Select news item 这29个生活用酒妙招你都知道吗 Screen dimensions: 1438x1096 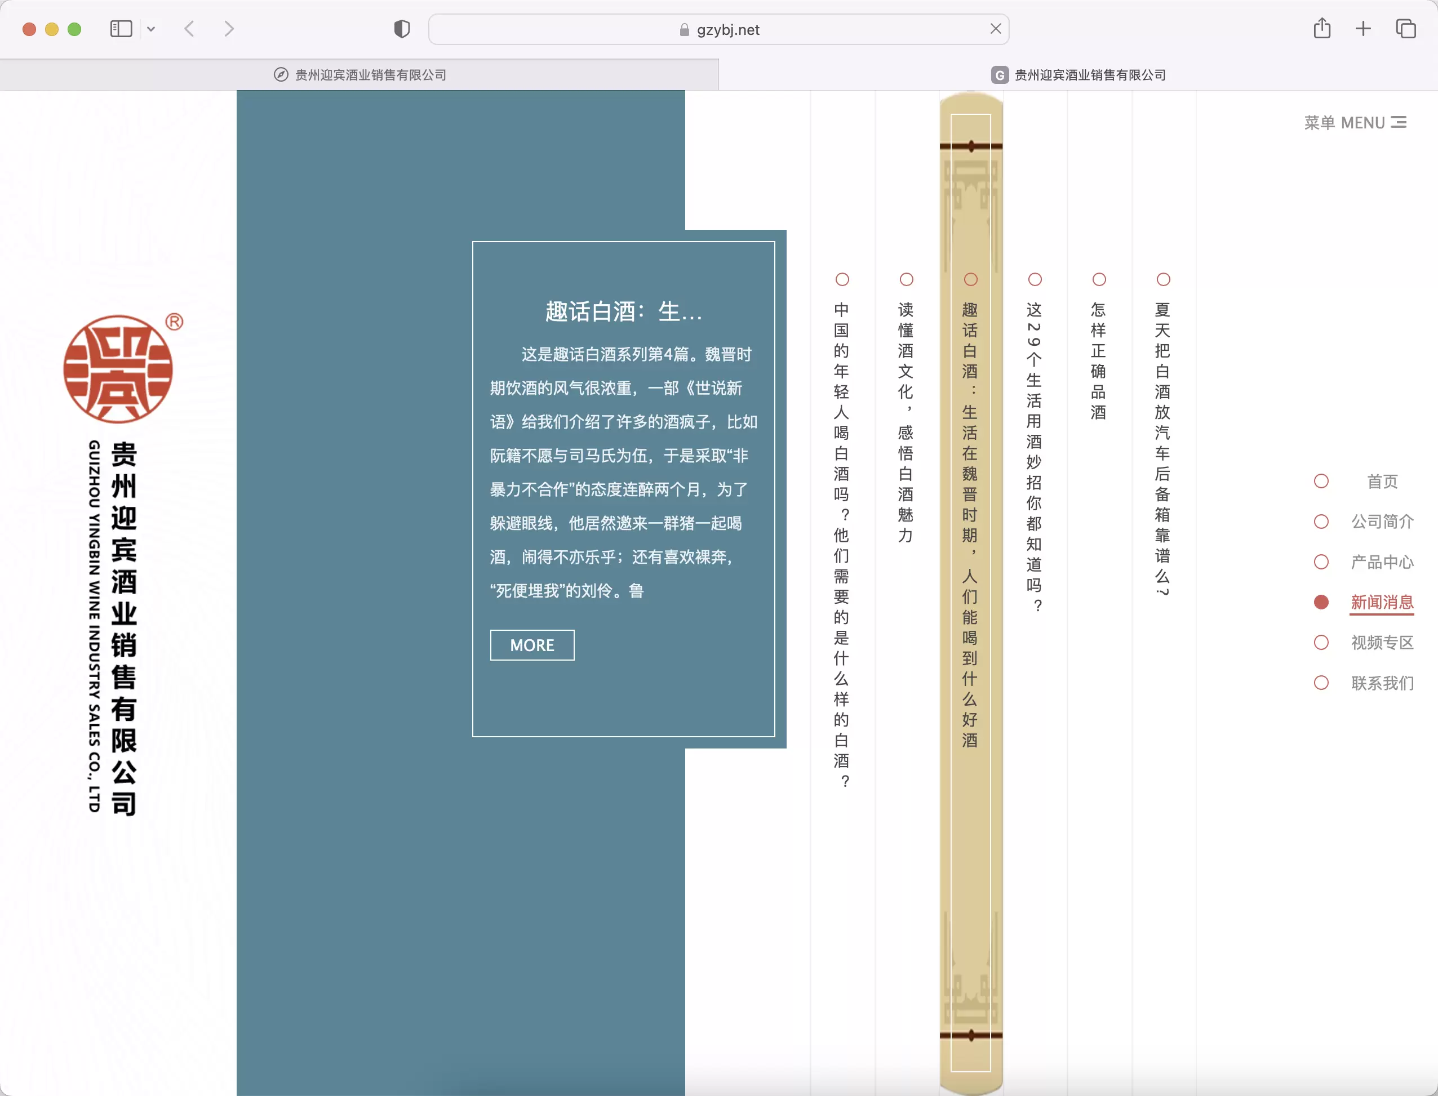point(1035,457)
